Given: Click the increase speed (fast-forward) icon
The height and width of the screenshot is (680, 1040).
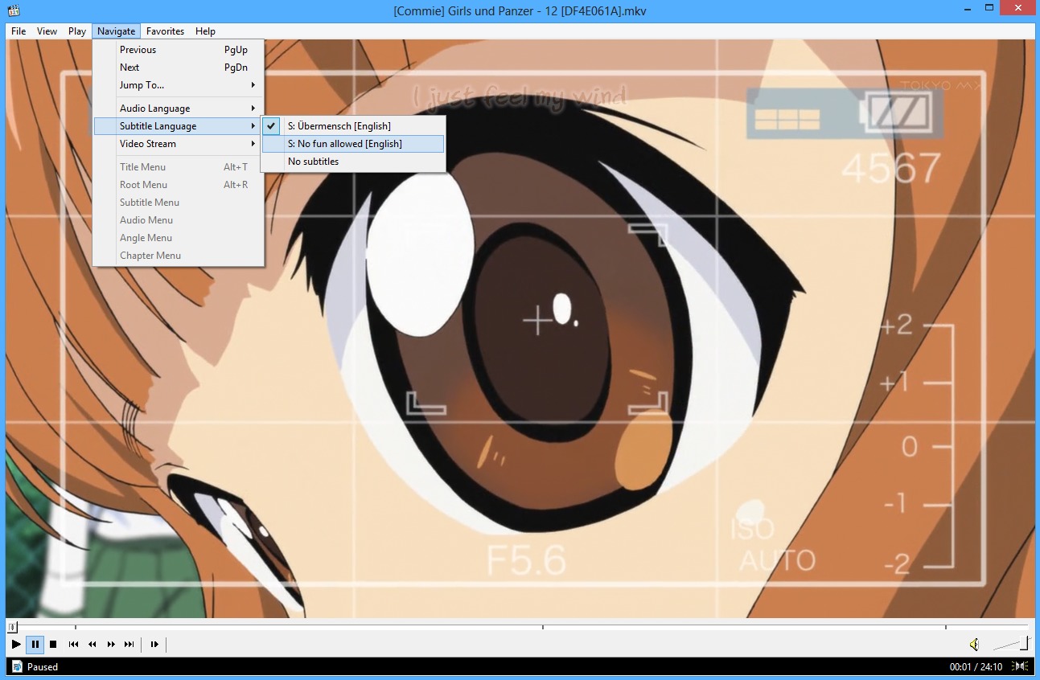Looking at the screenshot, I should pyautogui.click(x=111, y=644).
